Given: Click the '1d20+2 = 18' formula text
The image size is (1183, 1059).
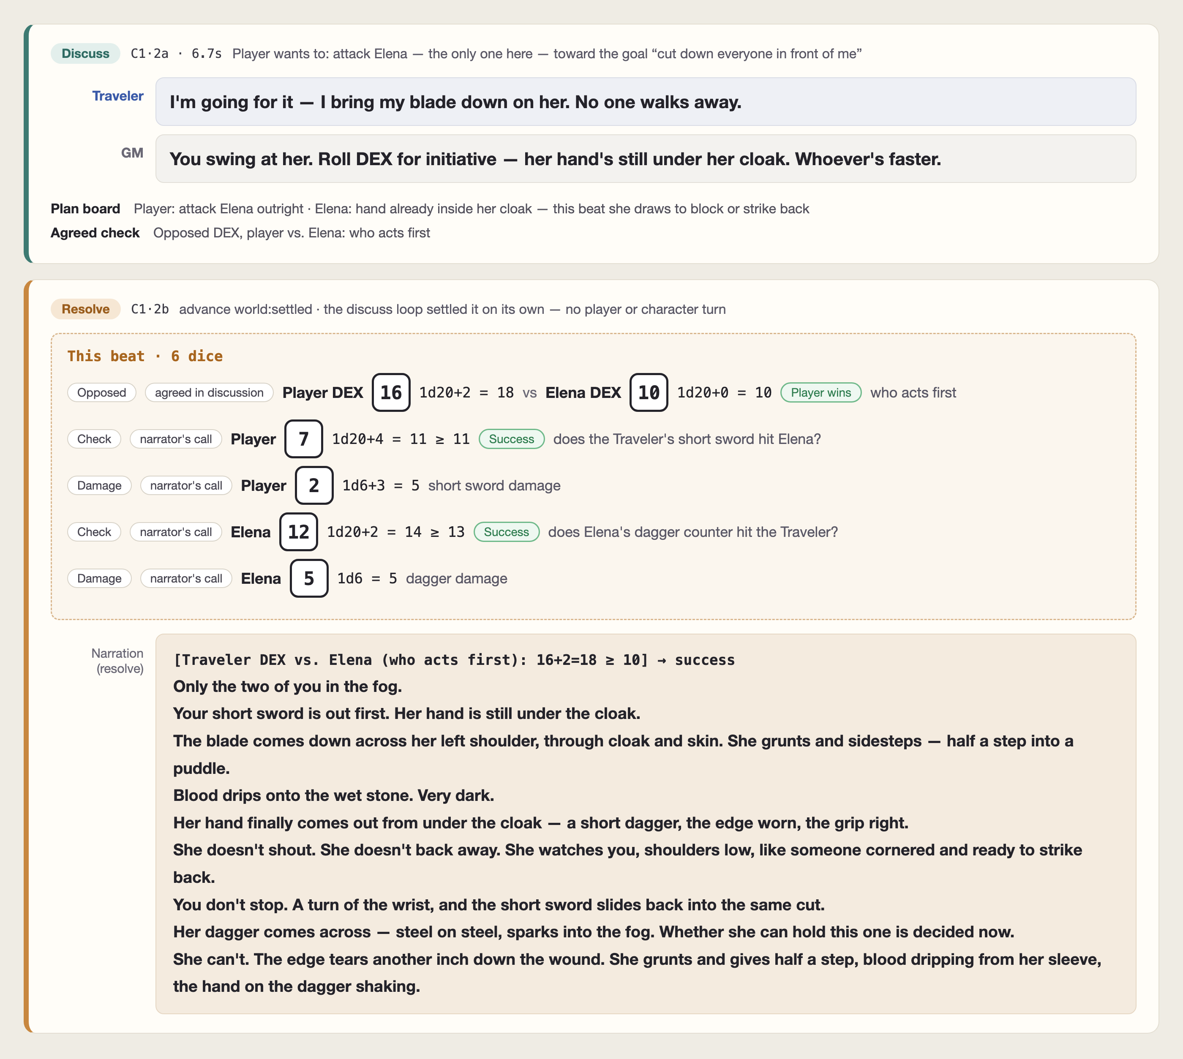Looking at the screenshot, I should (x=466, y=393).
